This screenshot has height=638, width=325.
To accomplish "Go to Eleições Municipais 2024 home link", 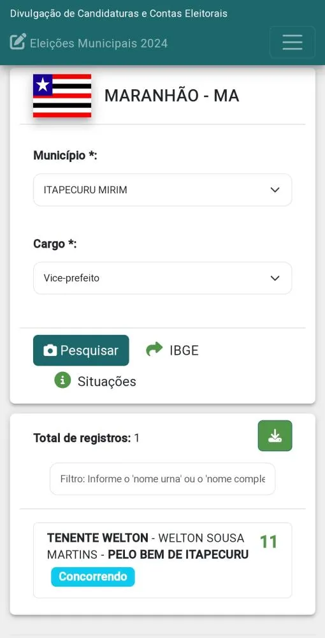I will 99,43.
